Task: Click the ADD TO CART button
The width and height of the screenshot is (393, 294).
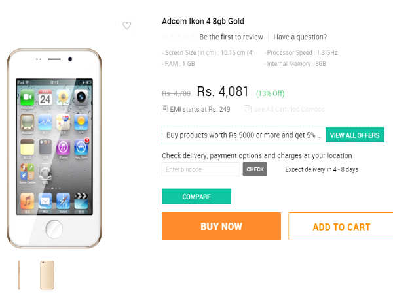Action: pos(341,227)
